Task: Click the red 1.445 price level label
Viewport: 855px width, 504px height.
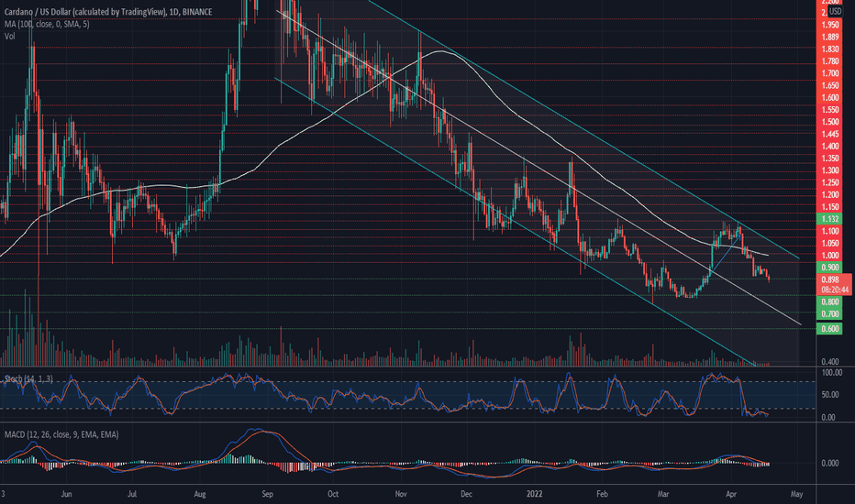Action: pyautogui.click(x=830, y=134)
